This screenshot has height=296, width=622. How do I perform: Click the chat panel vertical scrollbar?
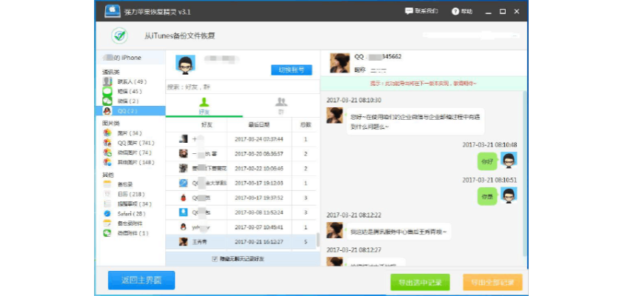click(x=525, y=174)
